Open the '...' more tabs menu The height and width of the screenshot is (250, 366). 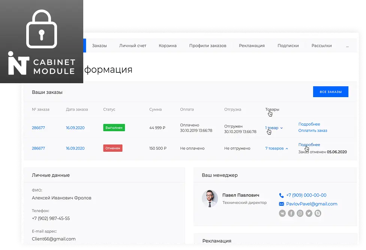347,46
